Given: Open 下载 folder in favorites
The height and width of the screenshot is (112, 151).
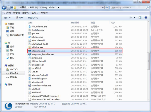Looking at the screenshot, I should pos(12,27).
